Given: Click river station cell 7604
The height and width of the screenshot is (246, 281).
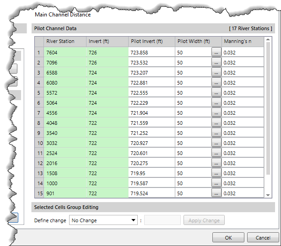Looking at the screenshot, I should [65, 52].
